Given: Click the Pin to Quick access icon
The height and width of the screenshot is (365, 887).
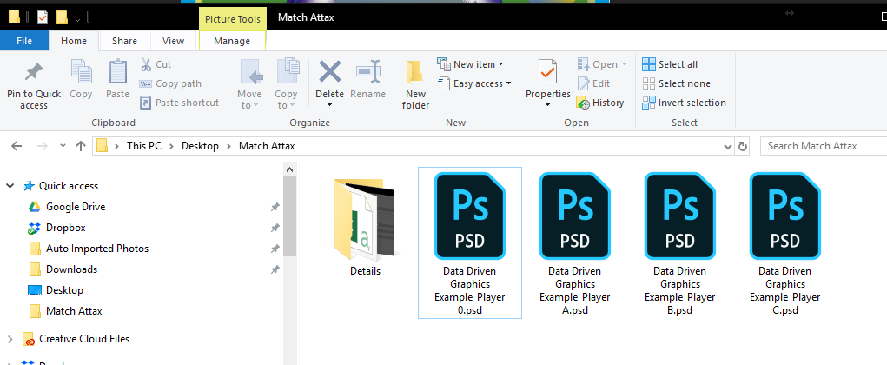Looking at the screenshot, I should point(33,71).
